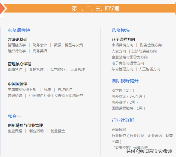Click the 市场营销方向 elective
The image size is (176, 157).
click(122, 45)
